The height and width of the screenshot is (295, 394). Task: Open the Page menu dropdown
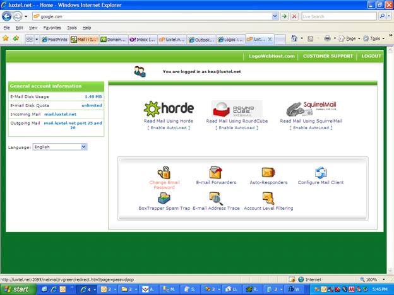pyautogui.click(x=351, y=38)
